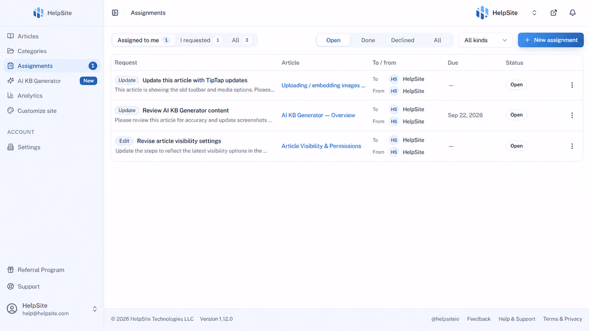Open site in new window via external link icon
The height and width of the screenshot is (331, 589).
(554, 13)
